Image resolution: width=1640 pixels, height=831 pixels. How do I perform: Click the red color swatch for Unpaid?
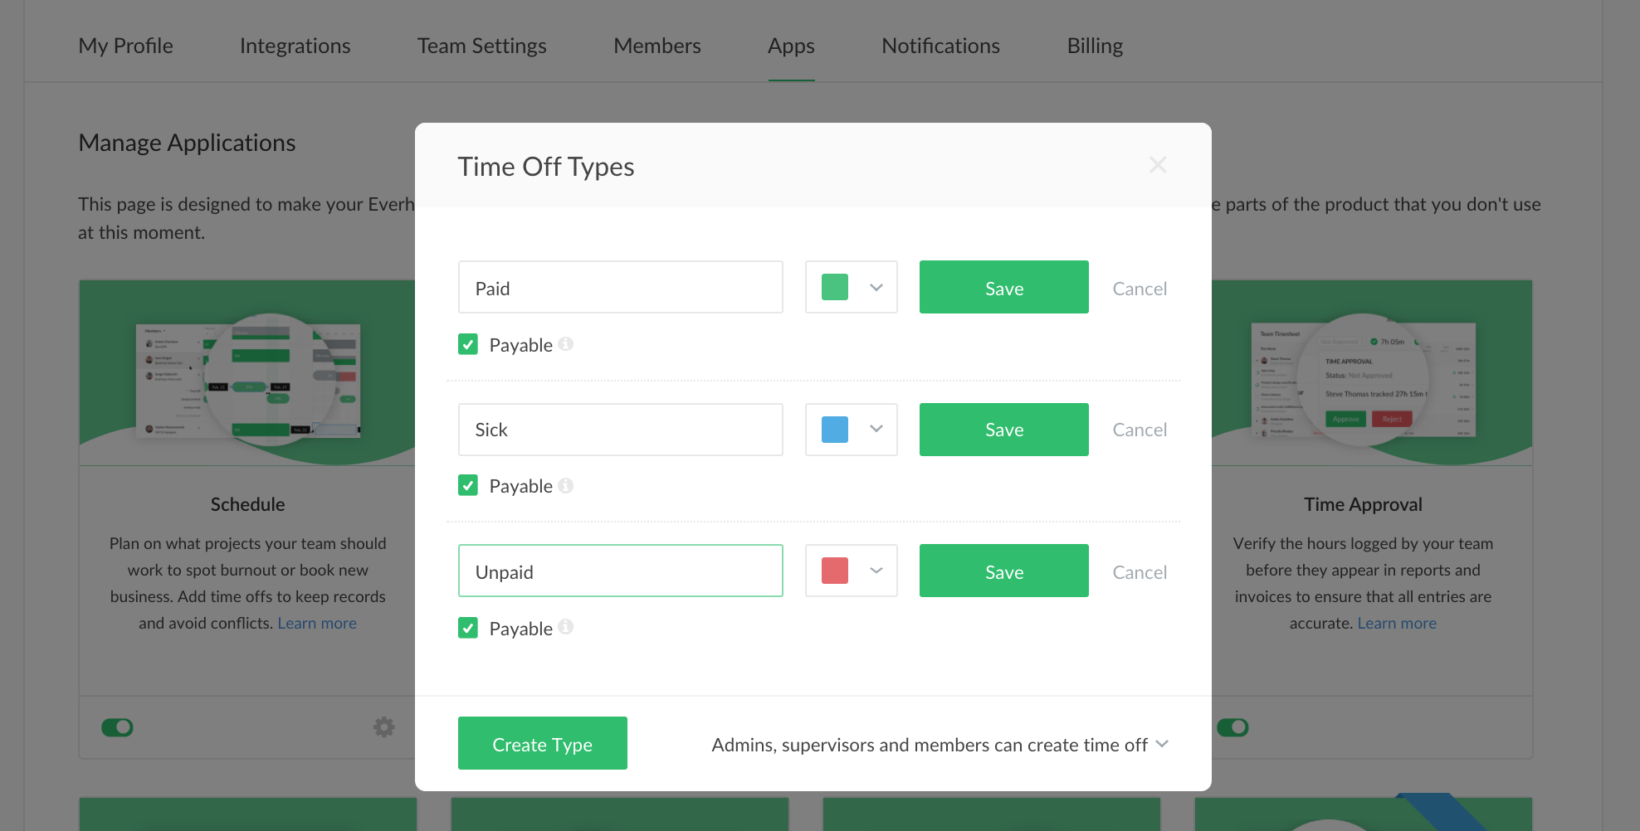835,571
